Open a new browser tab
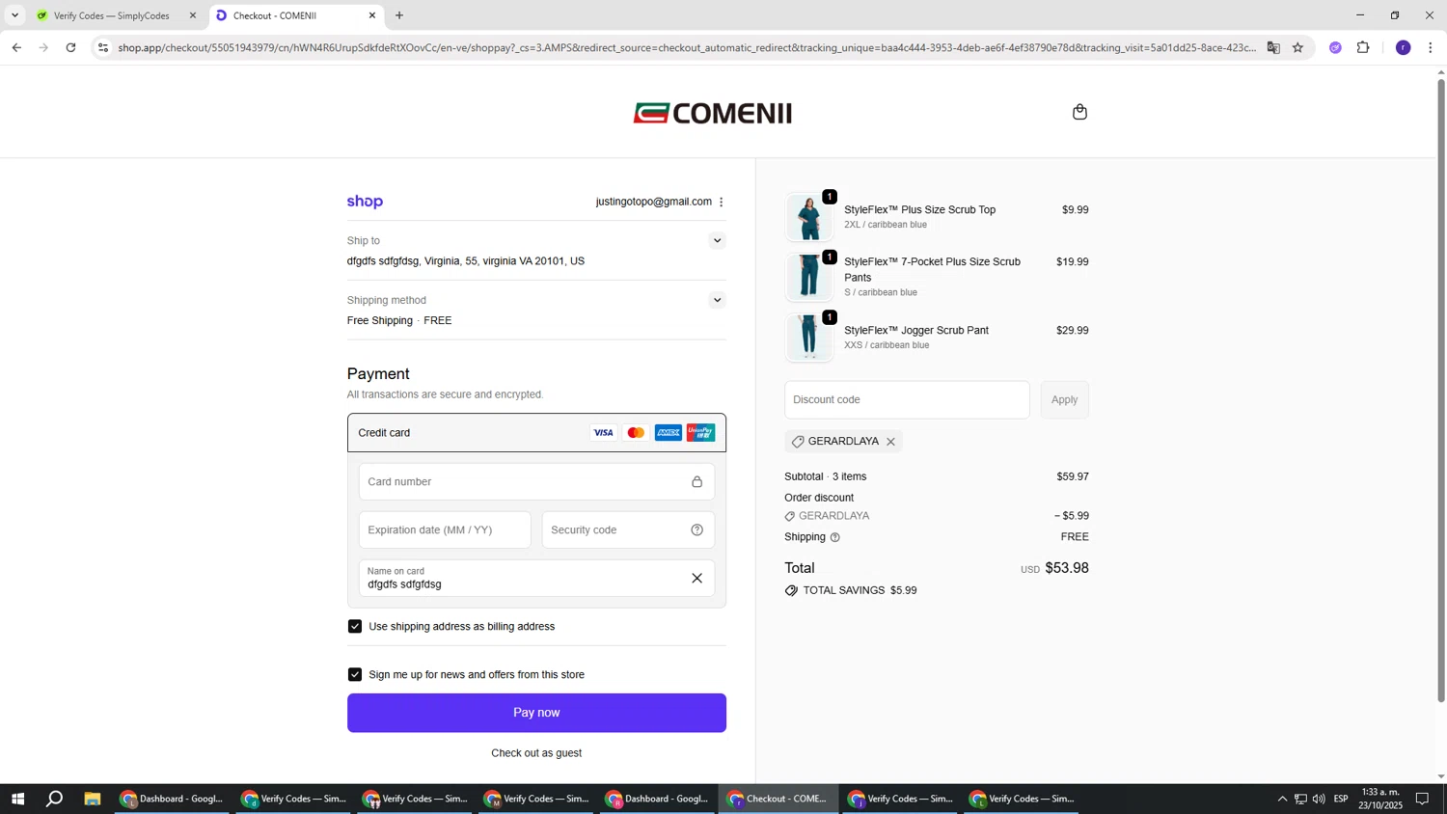This screenshot has height=814, width=1447. 399,15
